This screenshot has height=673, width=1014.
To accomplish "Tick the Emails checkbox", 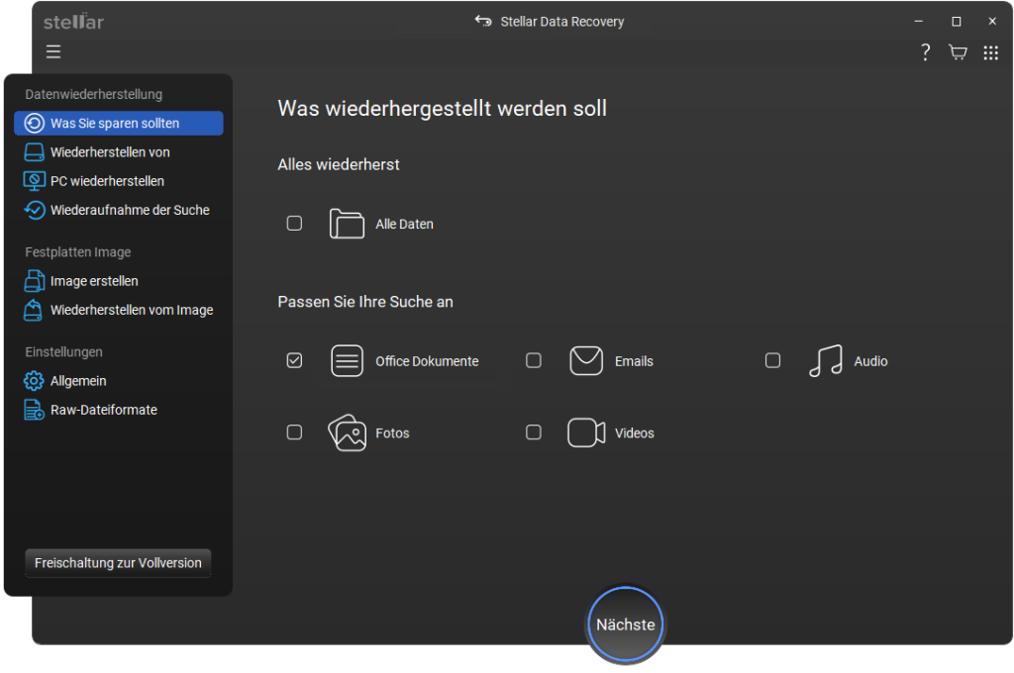I will tap(534, 361).
